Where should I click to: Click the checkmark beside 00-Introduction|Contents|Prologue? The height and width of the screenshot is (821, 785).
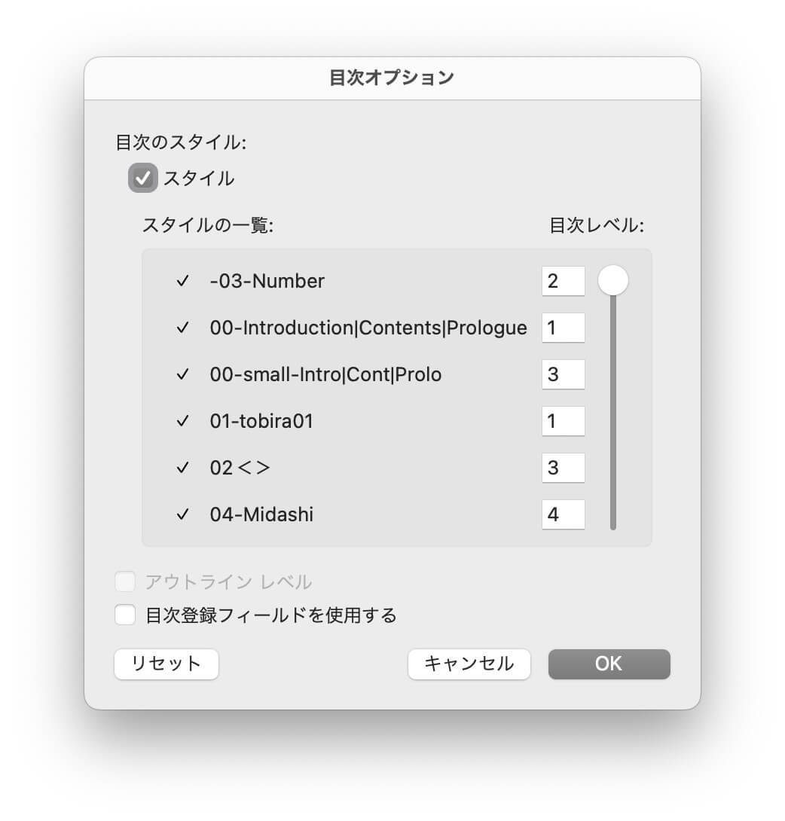pos(182,328)
